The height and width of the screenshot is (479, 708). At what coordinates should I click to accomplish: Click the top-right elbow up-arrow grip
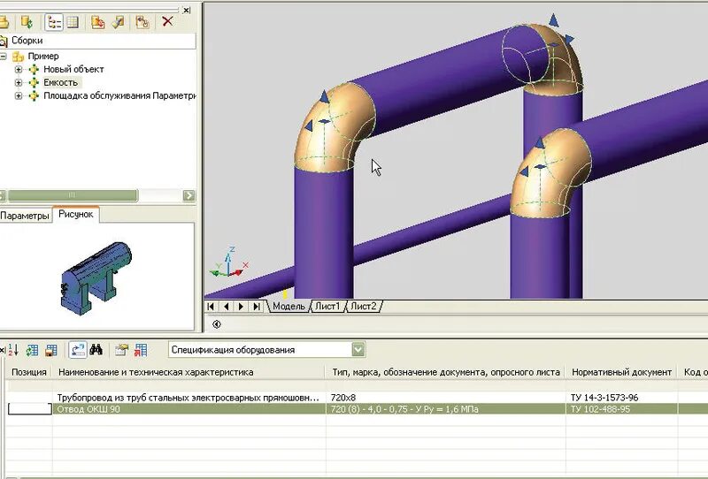(554, 20)
